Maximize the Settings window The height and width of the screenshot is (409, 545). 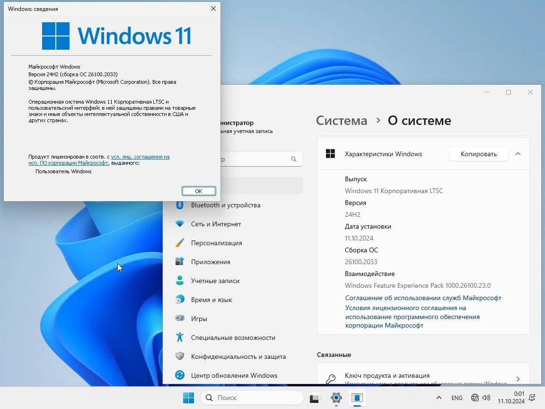(509, 92)
